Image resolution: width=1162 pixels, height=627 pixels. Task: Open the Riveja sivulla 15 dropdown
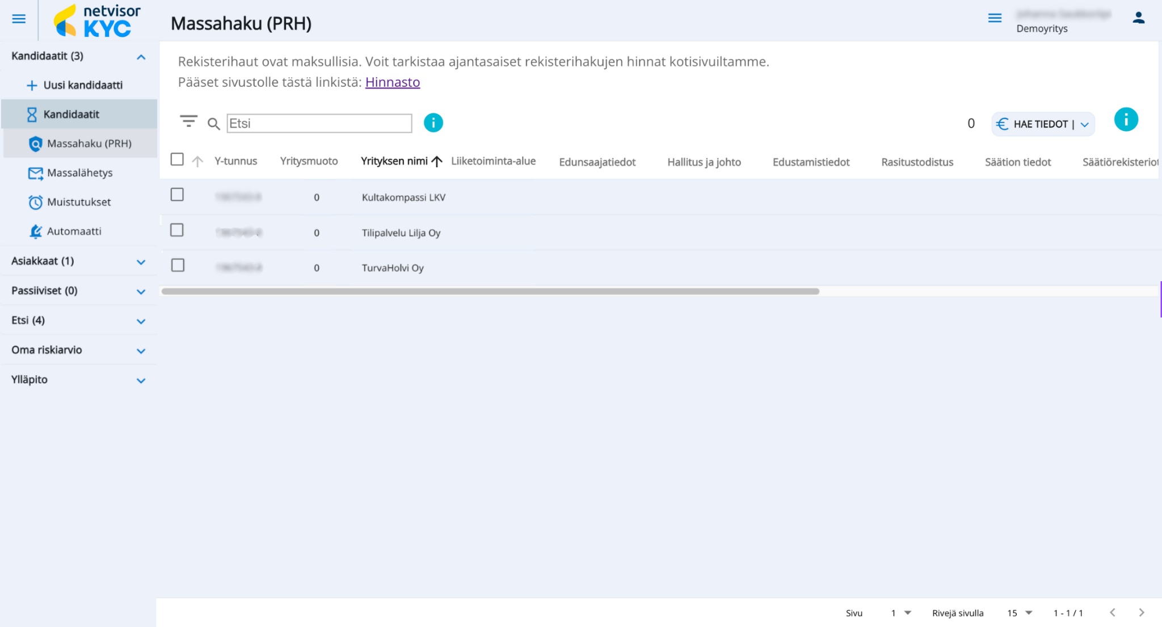pyautogui.click(x=1020, y=613)
